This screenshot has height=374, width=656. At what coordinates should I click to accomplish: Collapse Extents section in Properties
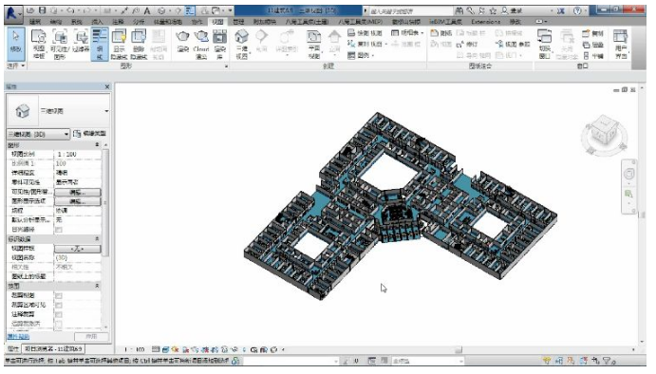[x=97, y=286]
